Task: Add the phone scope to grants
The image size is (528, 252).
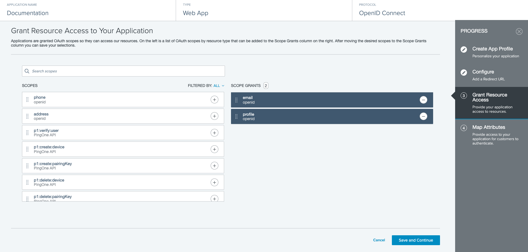Action: (214, 100)
